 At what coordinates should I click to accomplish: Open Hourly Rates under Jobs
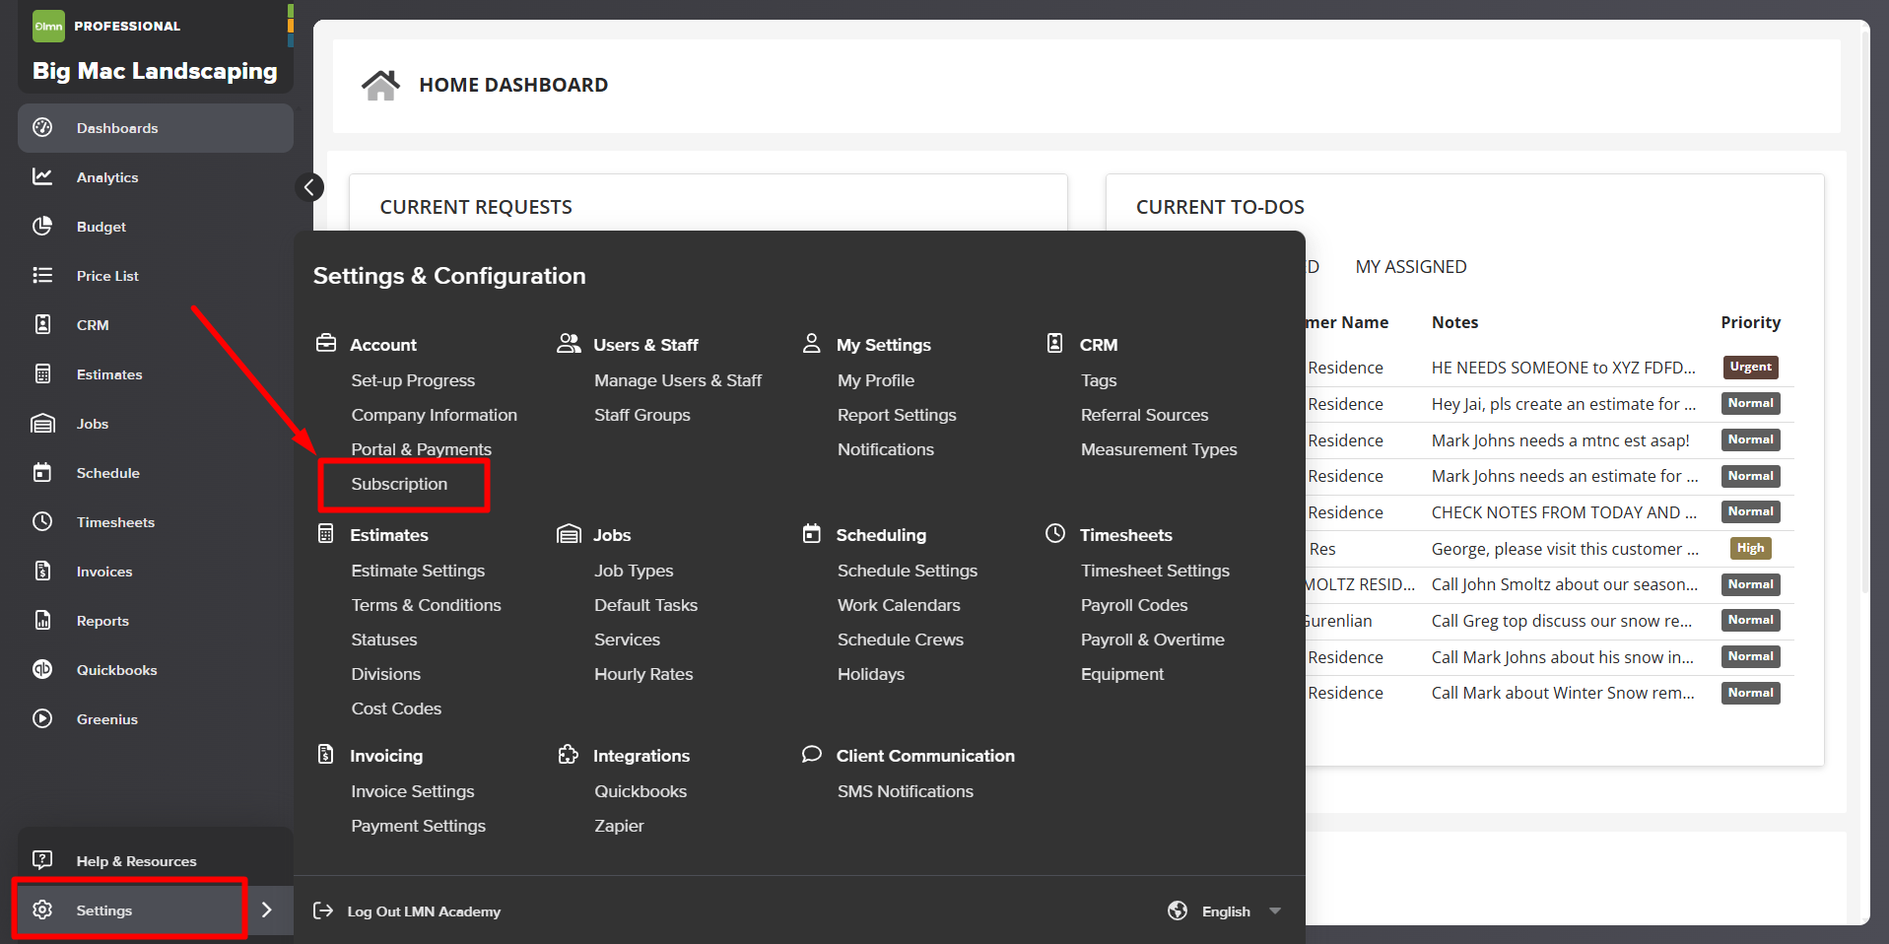click(643, 674)
